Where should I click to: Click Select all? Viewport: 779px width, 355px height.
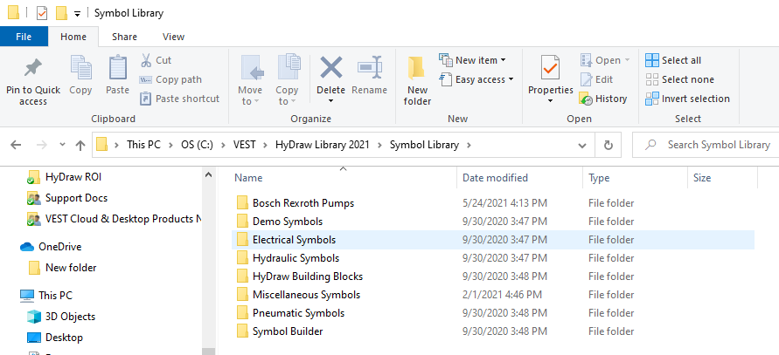(673, 60)
